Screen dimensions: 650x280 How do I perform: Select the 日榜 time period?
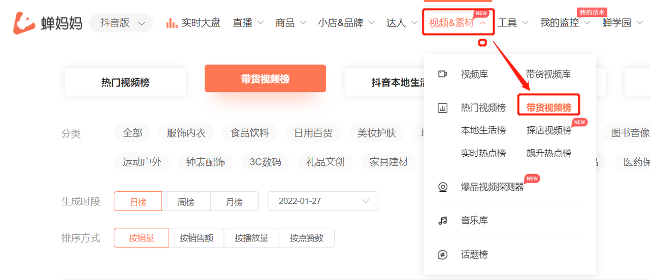click(x=138, y=201)
